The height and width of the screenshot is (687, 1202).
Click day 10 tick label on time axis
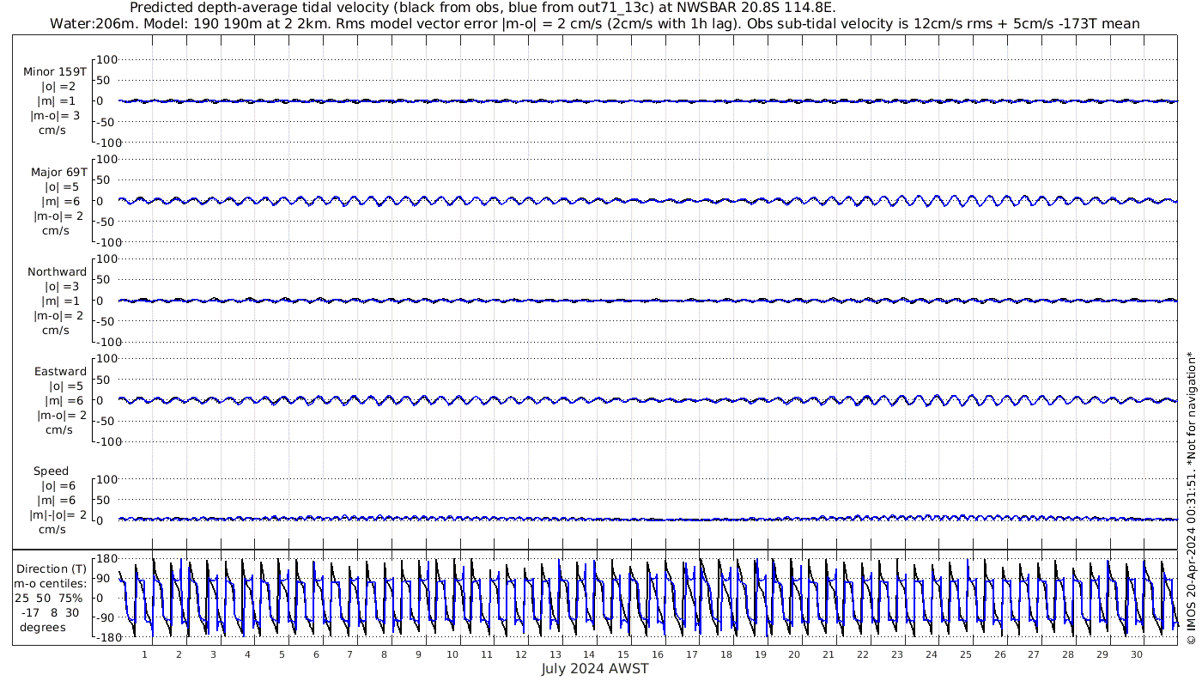pyautogui.click(x=452, y=654)
